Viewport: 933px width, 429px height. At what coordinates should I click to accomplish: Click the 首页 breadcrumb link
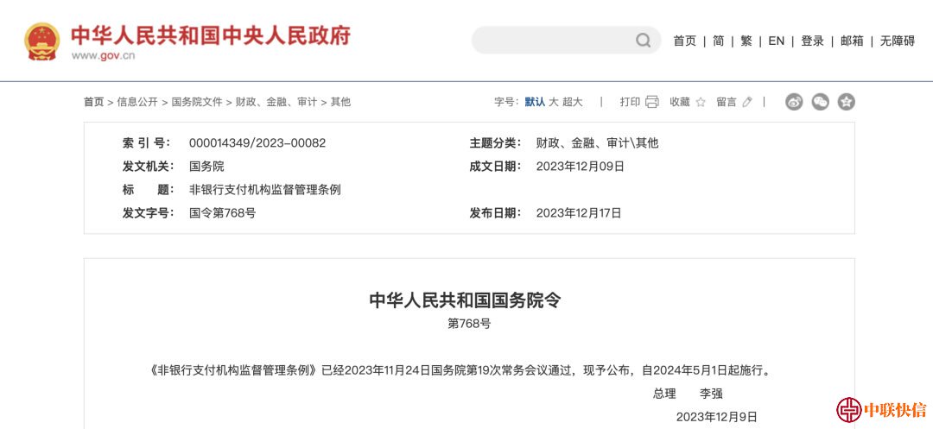[x=93, y=102]
